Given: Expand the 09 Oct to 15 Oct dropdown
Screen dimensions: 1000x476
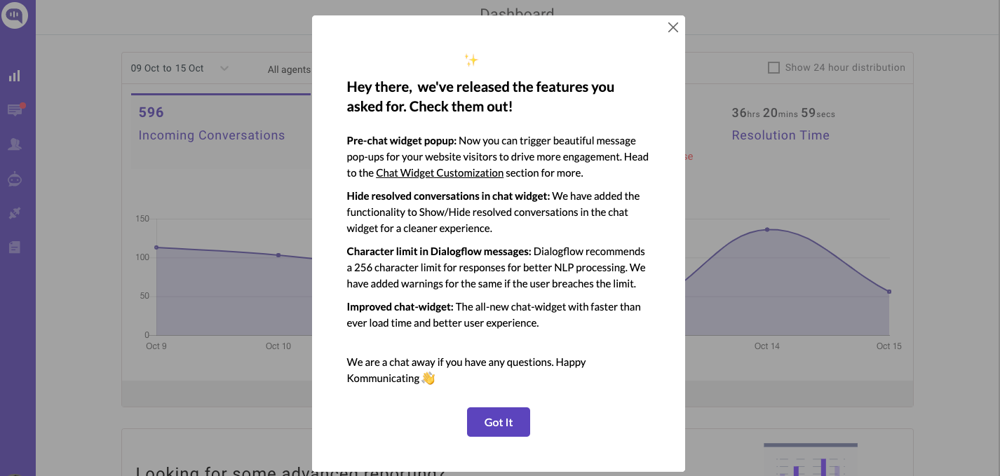Looking at the screenshot, I should pos(168,69).
